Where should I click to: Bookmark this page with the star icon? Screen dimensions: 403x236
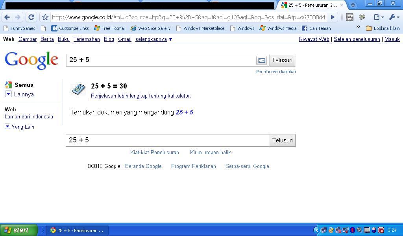point(45,17)
